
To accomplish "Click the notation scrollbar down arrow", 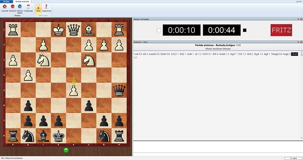I will (x=301, y=138).
